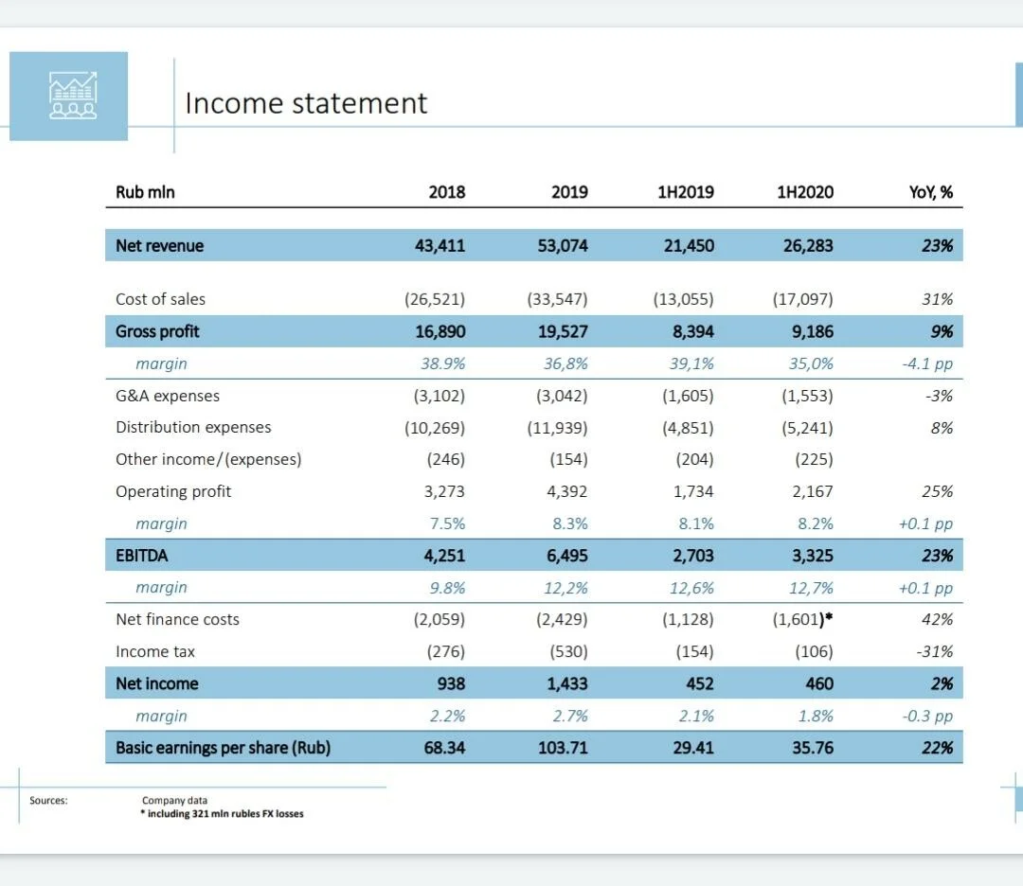Click operating margin value 7.5%

(x=447, y=523)
